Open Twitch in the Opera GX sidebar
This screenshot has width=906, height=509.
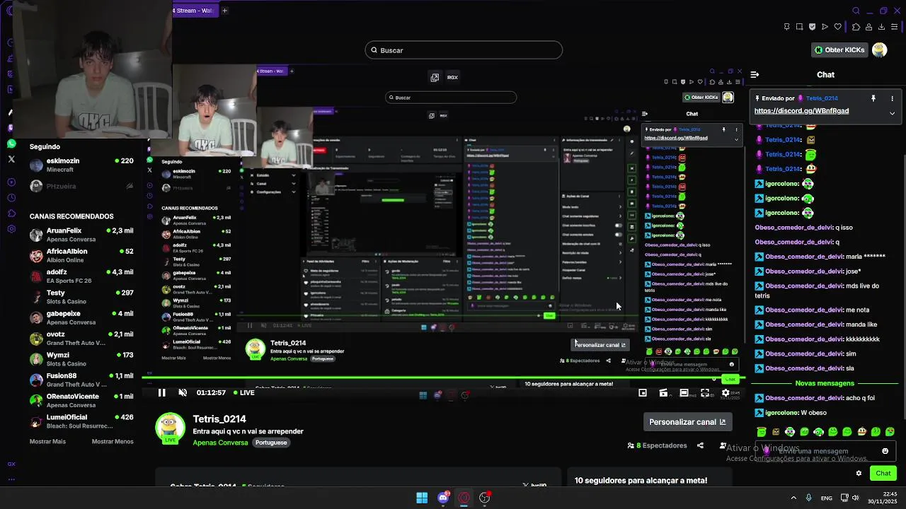[x=11, y=128]
